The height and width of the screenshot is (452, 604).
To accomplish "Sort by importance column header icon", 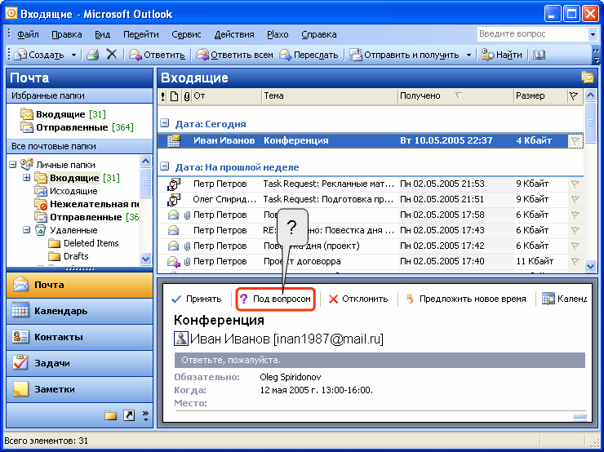I will point(163,96).
